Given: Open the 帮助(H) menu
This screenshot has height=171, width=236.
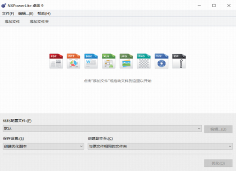Looking at the screenshot, I should tap(44, 14).
